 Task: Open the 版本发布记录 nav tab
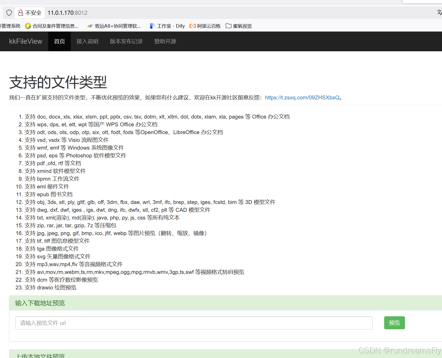126,41
